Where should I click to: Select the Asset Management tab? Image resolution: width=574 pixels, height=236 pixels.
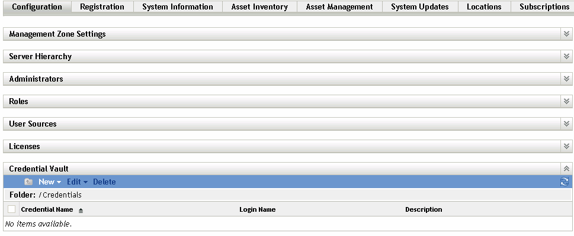339,7
